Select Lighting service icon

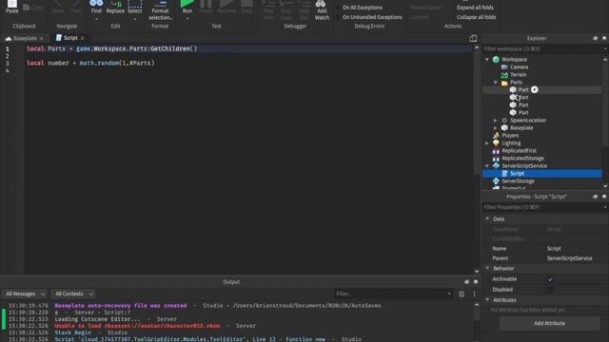[496, 143]
